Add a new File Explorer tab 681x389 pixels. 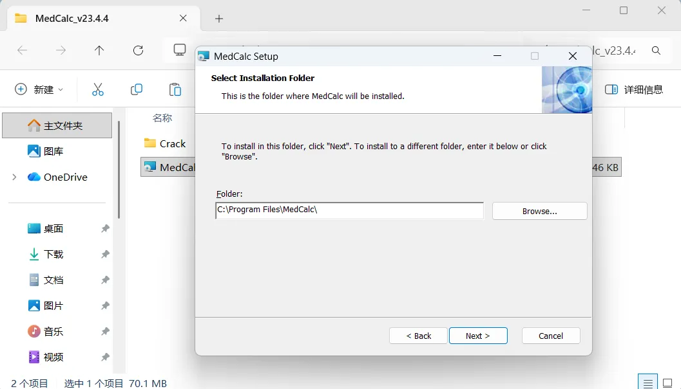coord(219,19)
